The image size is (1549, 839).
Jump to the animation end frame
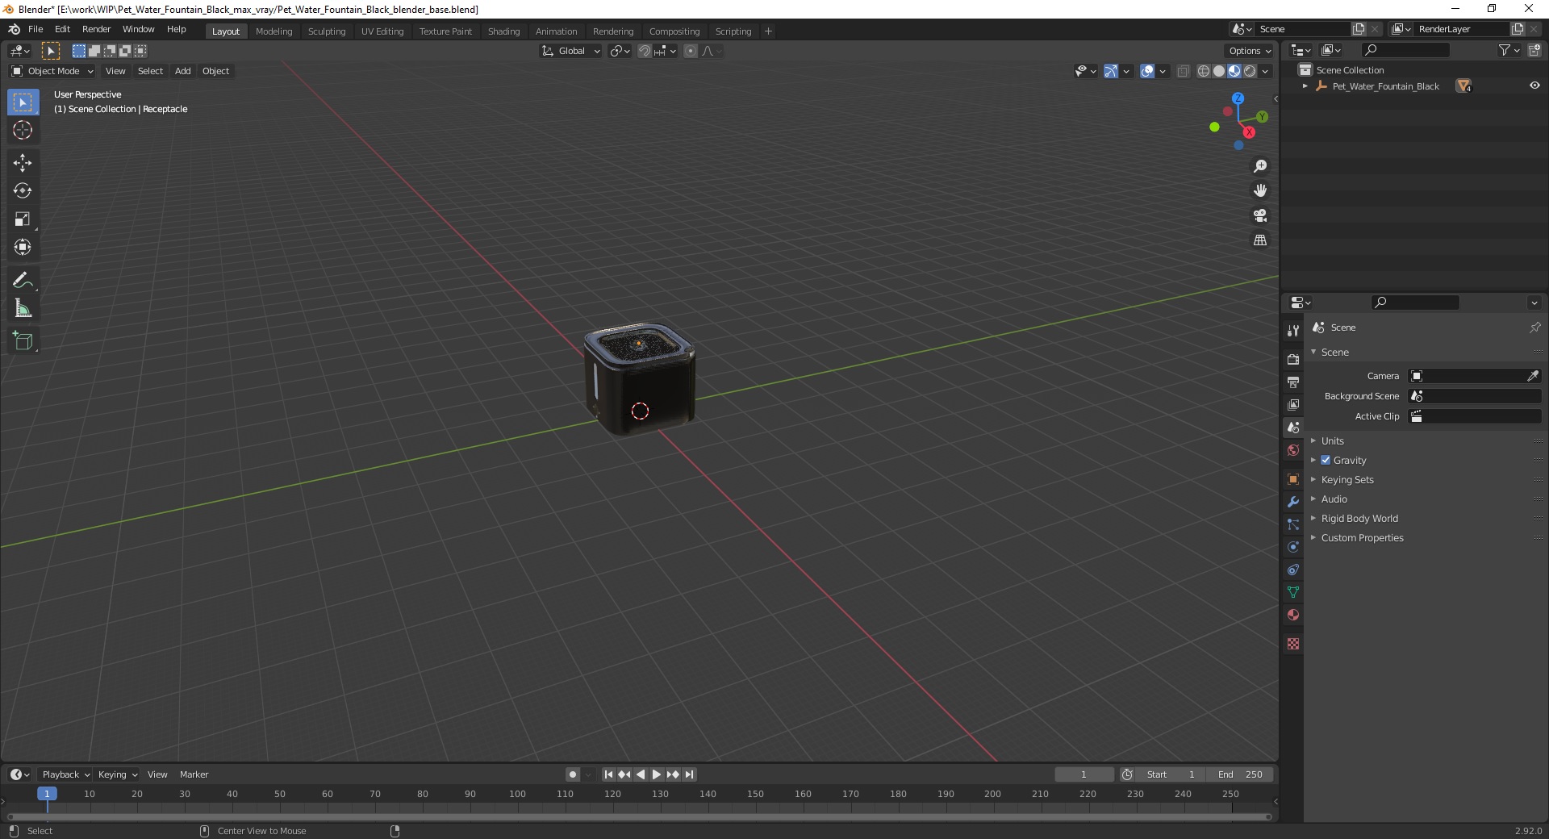tap(689, 774)
